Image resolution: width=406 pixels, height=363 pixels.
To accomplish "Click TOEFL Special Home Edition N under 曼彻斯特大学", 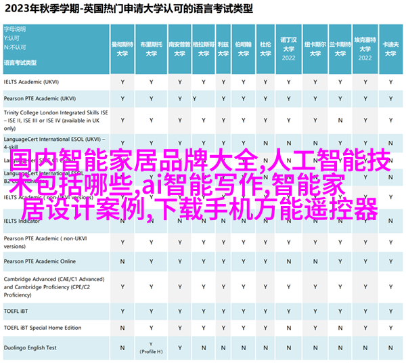I will click(x=122, y=328).
